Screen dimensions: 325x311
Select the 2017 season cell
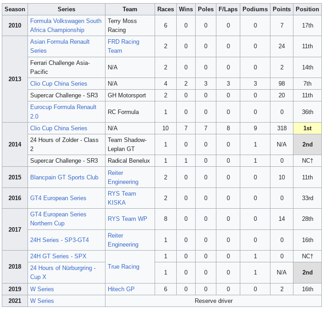(x=15, y=229)
